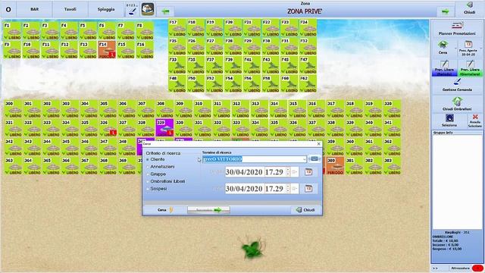This screenshot has height=273, width=485.
Task: Click the Chiudi button in top-right corner
Action: tap(469, 8)
